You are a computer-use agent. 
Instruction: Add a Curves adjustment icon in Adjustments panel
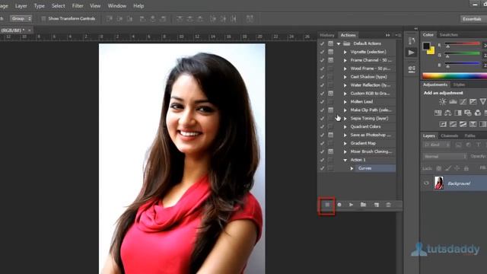point(463,101)
